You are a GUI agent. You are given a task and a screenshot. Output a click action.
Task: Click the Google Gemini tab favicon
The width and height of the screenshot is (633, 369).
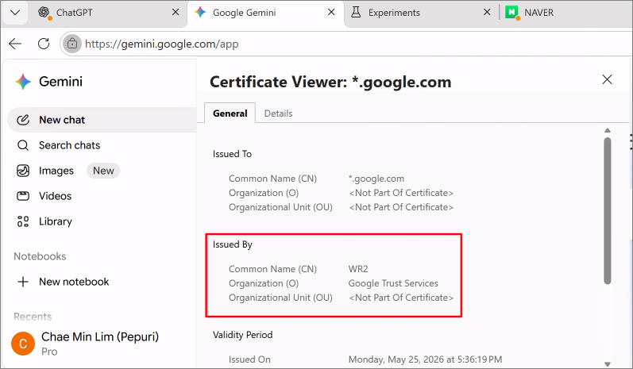(x=200, y=13)
